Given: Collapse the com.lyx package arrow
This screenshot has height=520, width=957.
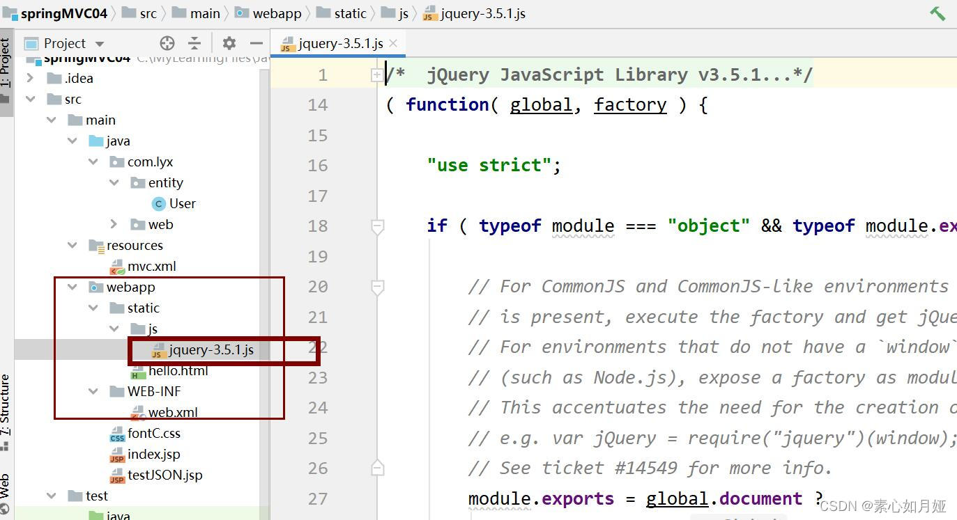Looking at the screenshot, I should 93,161.
